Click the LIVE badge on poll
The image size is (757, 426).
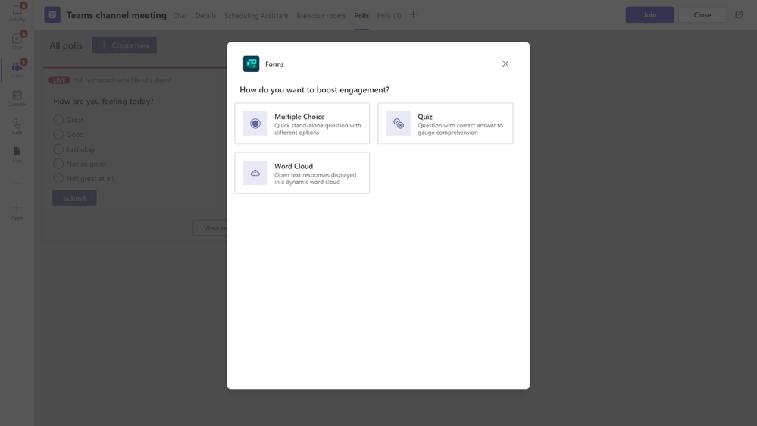(x=59, y=80)
